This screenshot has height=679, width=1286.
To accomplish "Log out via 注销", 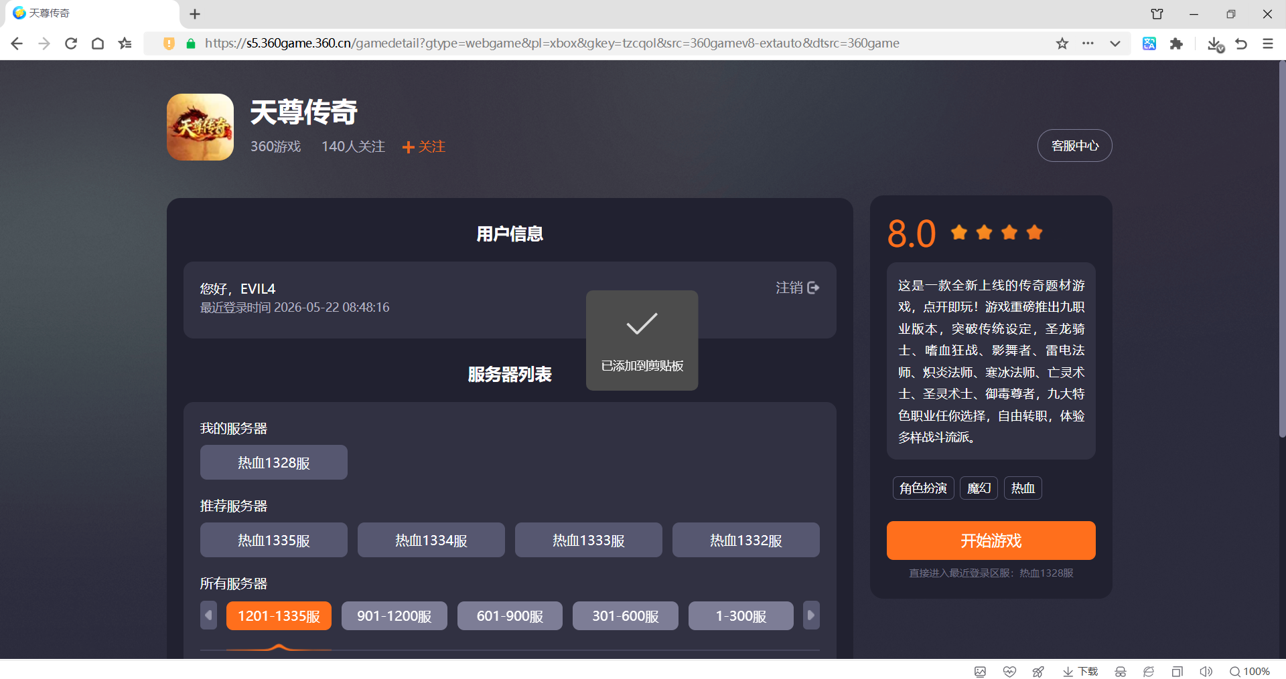I will 797,288.
